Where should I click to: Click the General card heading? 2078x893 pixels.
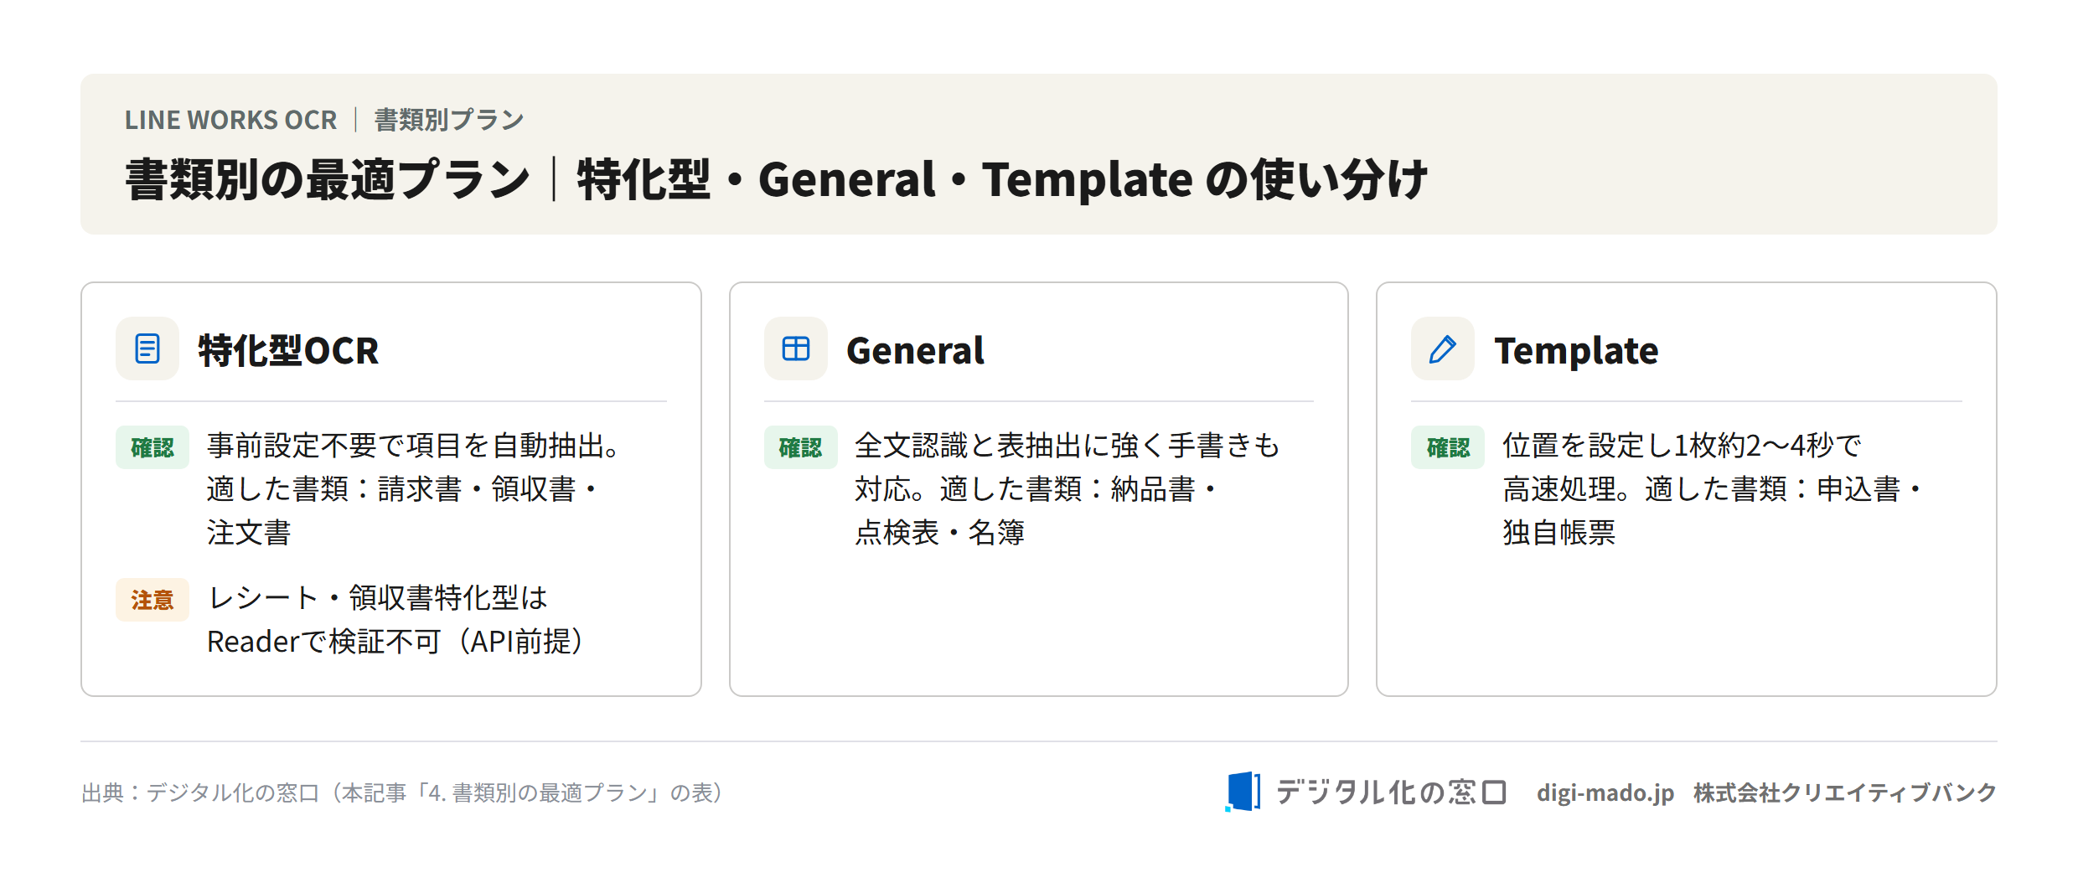(915, 350)
